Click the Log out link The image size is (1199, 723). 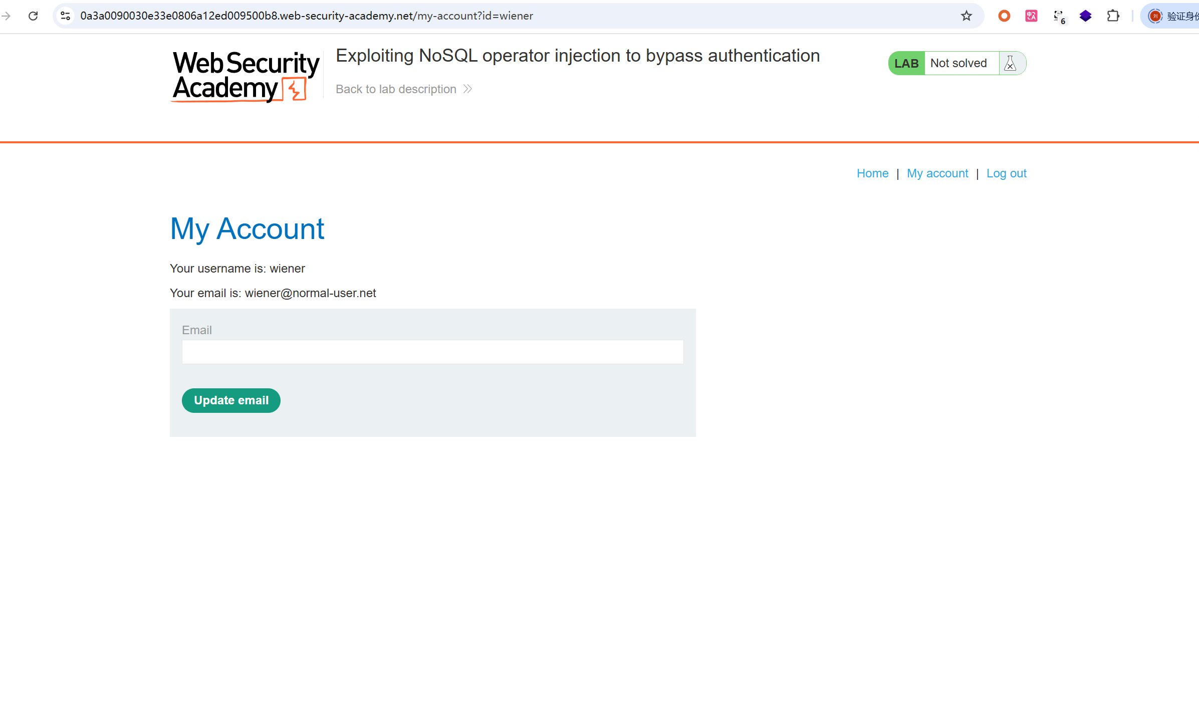[1006, 173]
